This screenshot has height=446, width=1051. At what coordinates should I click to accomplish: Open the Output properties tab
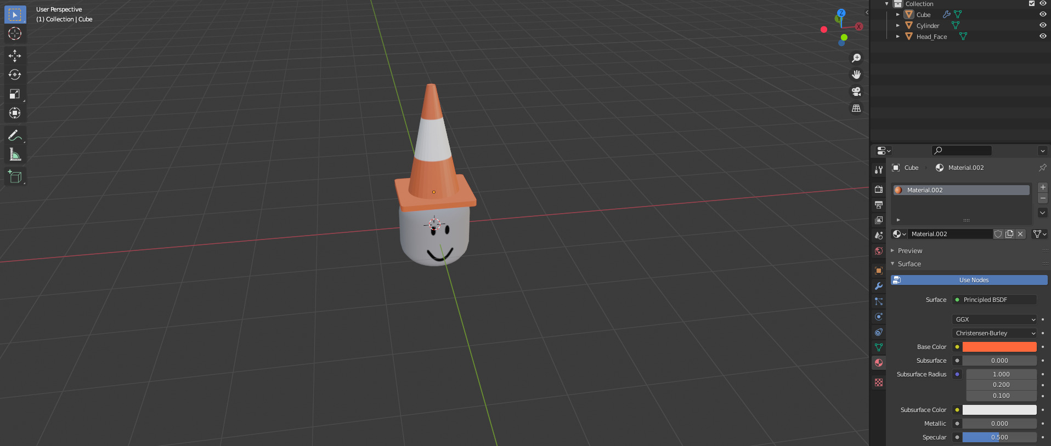[879, 204]
